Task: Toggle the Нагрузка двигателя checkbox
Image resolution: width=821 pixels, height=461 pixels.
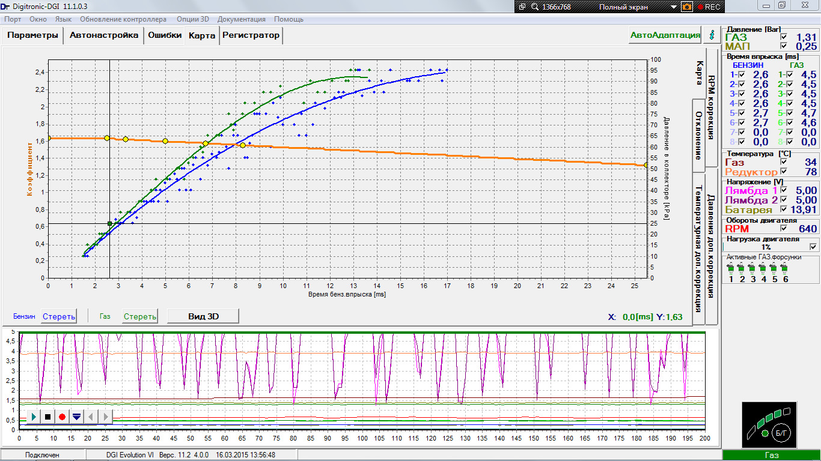Action: pyautogui.click(x=813, y=246)
